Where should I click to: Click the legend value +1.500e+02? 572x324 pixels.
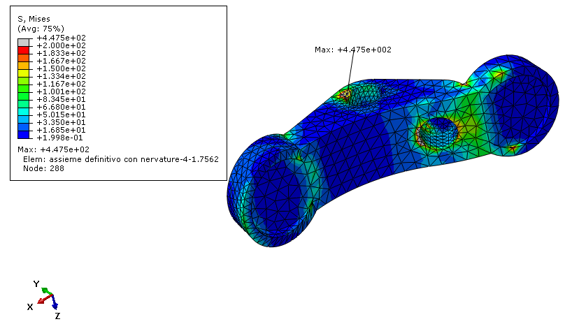(x=61, y=68)
